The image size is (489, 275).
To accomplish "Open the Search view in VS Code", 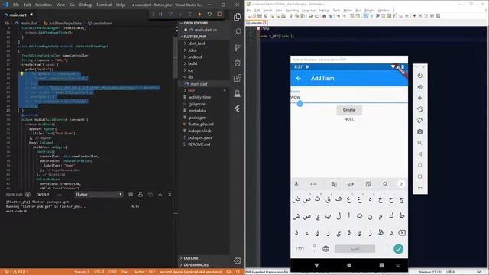I will coord(238,32).
